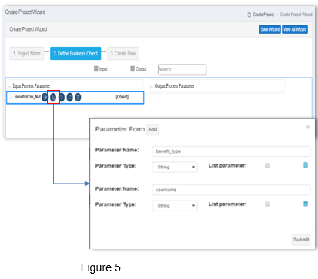Click the Save Wizard button

269,29
